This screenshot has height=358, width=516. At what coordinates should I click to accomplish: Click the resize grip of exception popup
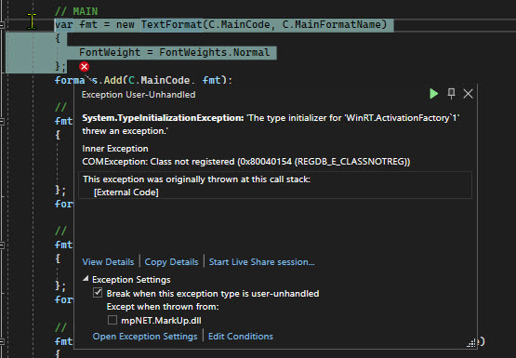tap(471, 342)
